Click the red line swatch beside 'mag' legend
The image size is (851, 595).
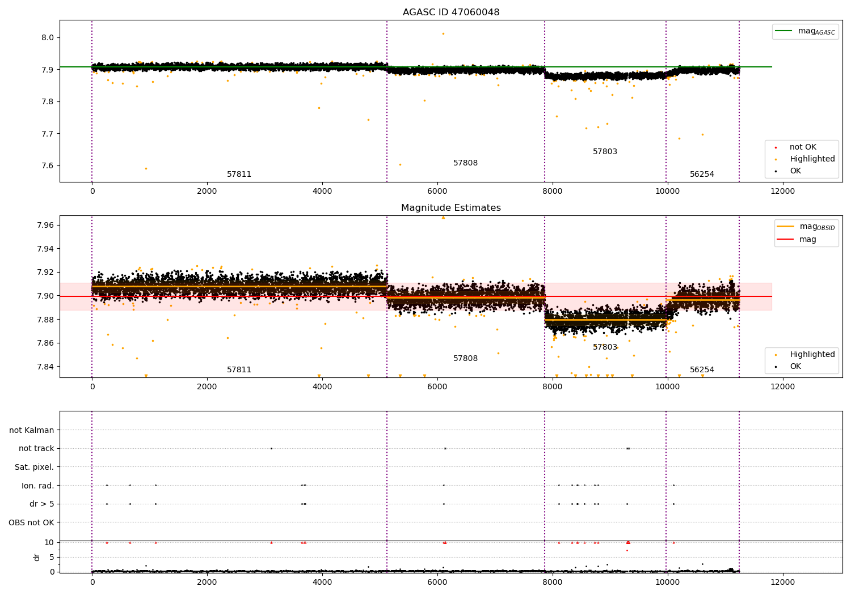coord(786,240)
